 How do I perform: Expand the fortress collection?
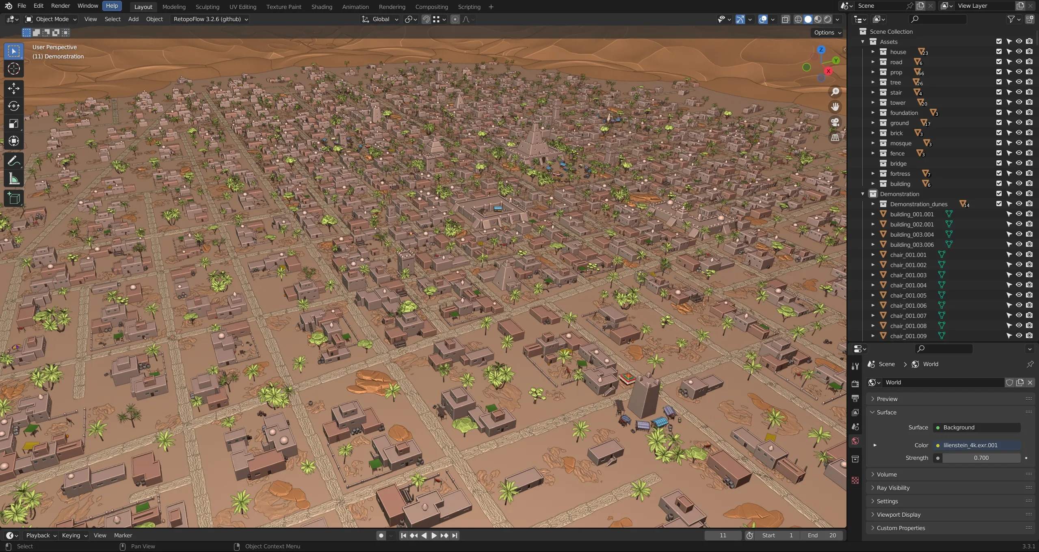point(873,173)
